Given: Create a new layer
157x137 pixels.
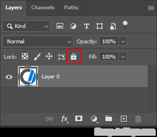Looking at the screenshot, I should click(x=124, y=118).
